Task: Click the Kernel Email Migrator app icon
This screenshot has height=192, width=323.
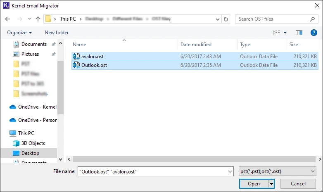Action: pyautogui.click(x=6, y=5)
